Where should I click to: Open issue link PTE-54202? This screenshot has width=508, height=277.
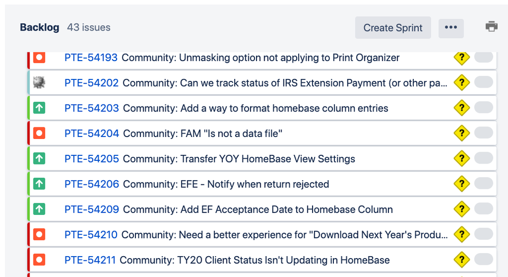click(x=92, y=83)
